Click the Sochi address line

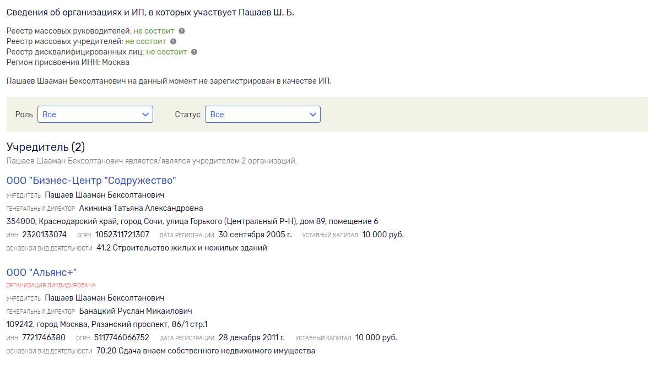click(192, 221)
